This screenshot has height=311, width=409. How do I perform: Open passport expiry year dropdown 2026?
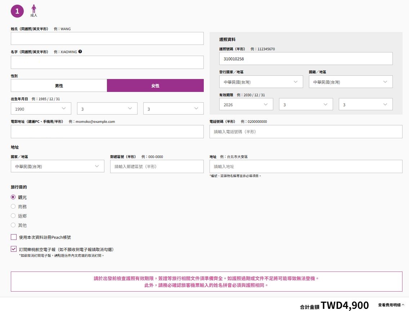coord(246,104)
